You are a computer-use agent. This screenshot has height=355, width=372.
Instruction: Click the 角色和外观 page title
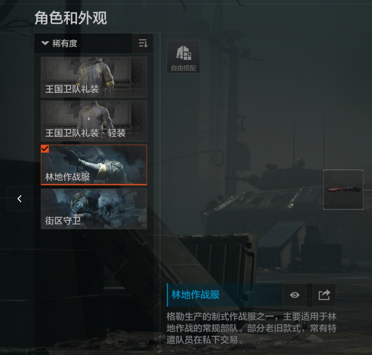coord(71,18)
